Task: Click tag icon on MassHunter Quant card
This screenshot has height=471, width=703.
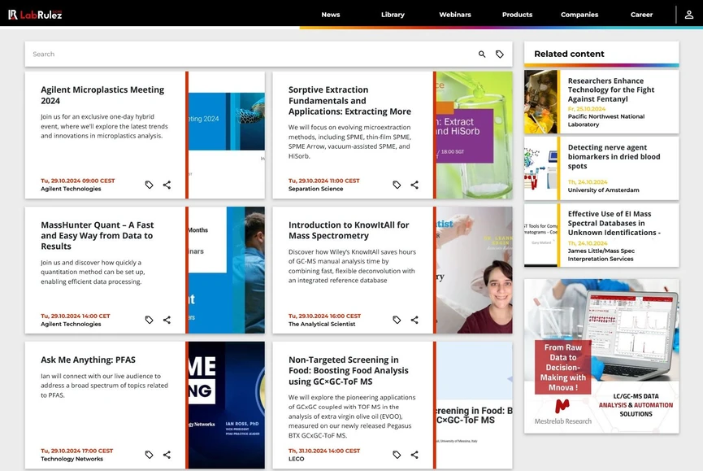Action: pos(150,320)
